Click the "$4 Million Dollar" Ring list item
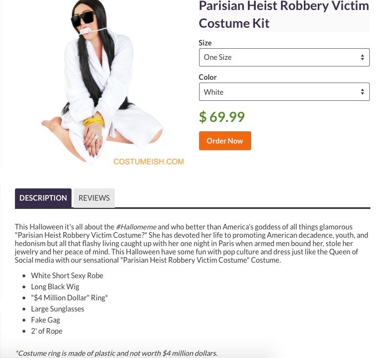The height and width of the screenshot is (358, 392). pos(68,298)
